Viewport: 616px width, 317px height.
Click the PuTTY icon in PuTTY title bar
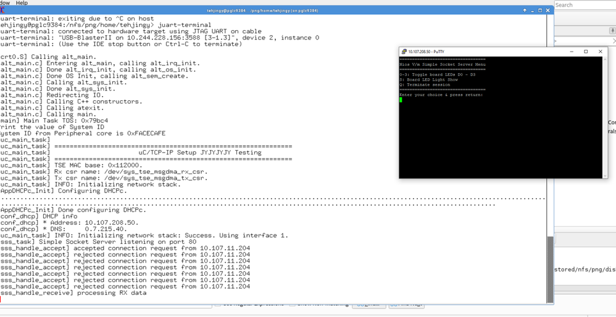point(404,52)
